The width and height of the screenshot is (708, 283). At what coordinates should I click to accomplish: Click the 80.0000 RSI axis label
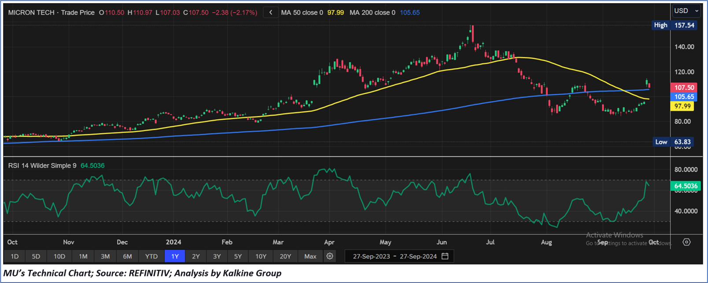pos(686,169)
